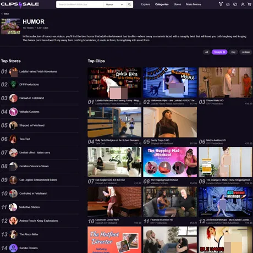Click the Sumiko Dreams default avatar icon
The image size is (253, 253).
[13, 248]
